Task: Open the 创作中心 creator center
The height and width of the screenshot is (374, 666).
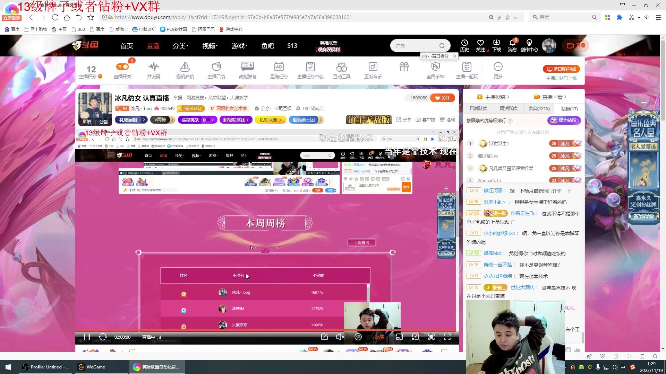Action: (x=529, y=45)
